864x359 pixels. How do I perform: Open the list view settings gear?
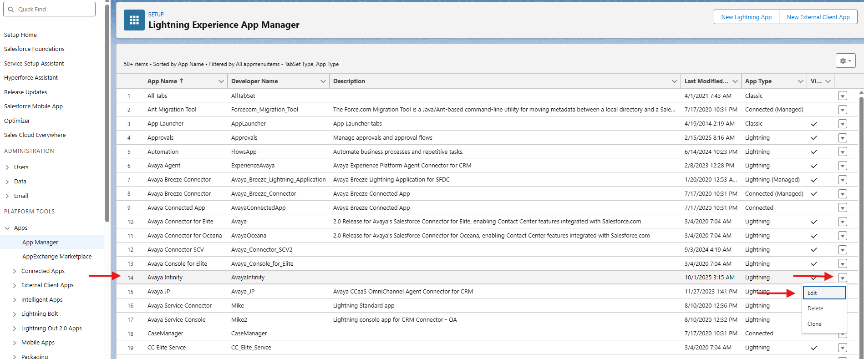tap(845, 61)
